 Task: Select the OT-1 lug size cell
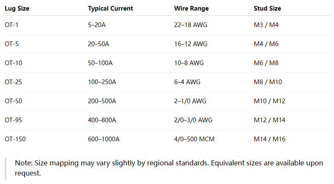click(x=11, y=25)
